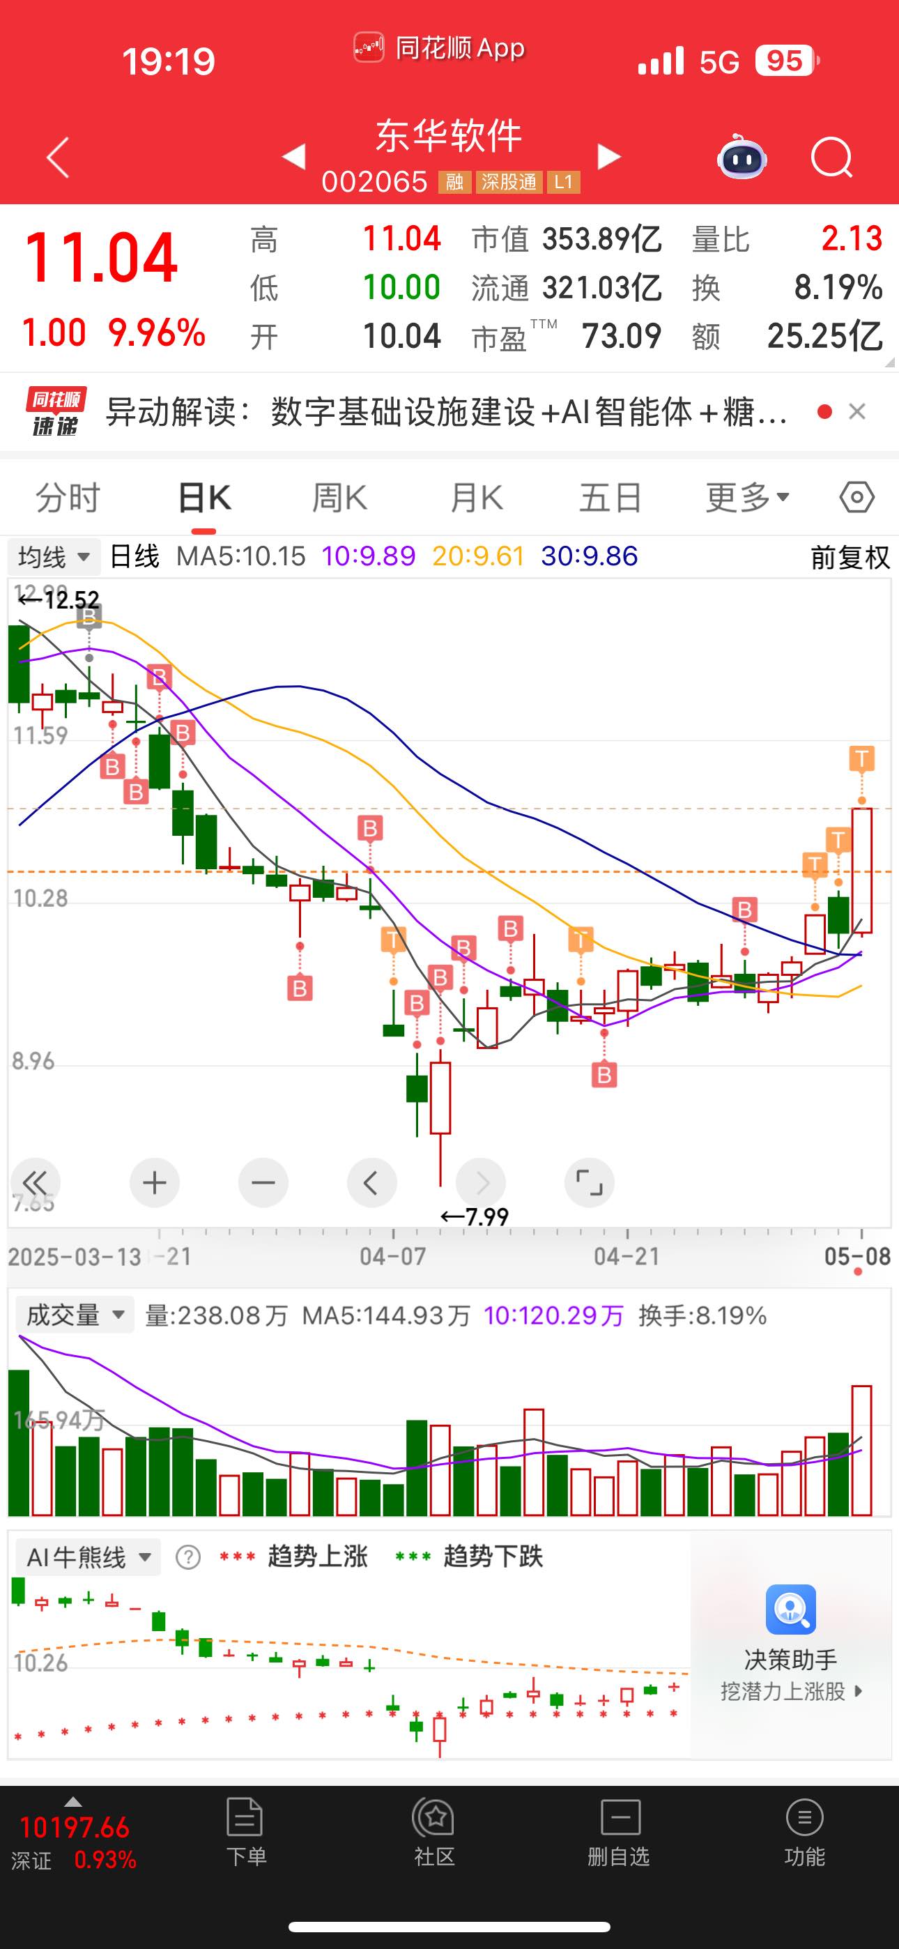This screenshot has width=899, height=1949.
Task: Tap the 量:238.08万 volume label
Action: click(217, 1315)
